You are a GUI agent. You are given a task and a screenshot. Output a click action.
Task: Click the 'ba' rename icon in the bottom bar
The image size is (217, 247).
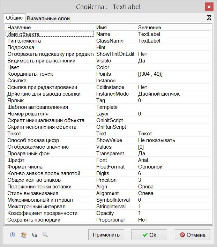[34, 235]
